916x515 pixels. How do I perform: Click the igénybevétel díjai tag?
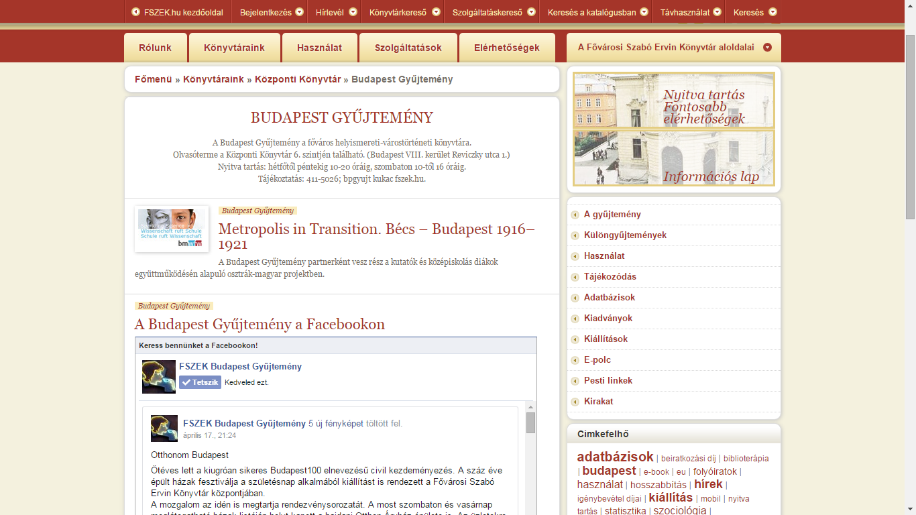(x=610, y=499)
